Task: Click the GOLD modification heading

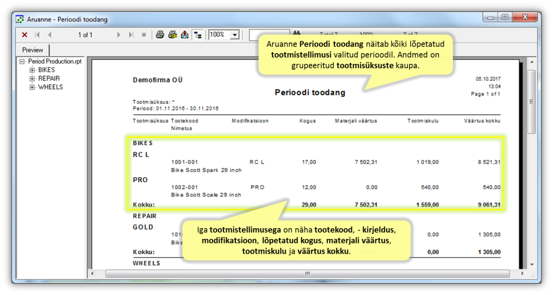Action: pos(143,227)
